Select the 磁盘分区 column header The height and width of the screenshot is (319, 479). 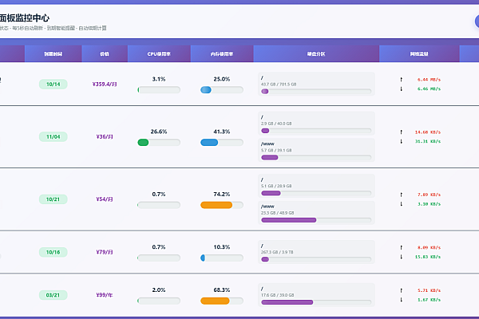pos(316,54)
